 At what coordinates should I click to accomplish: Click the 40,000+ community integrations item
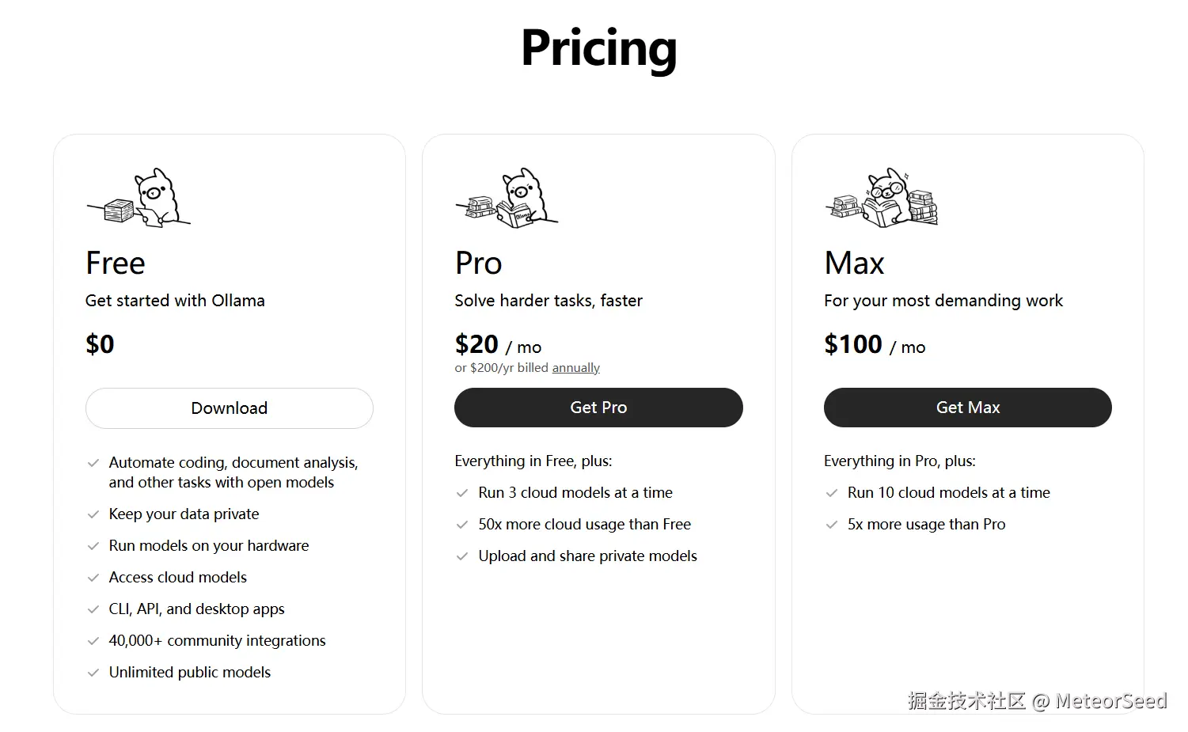click(x=217, y=641)
